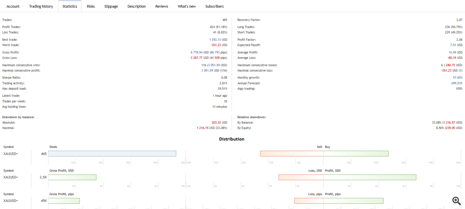
Task: Open the Account tab
Action: click(x=13, y=6)
